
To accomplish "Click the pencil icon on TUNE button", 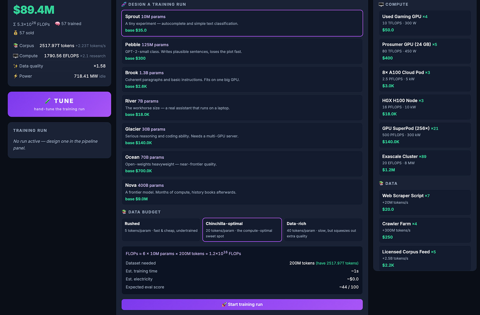I will [48, 101].
